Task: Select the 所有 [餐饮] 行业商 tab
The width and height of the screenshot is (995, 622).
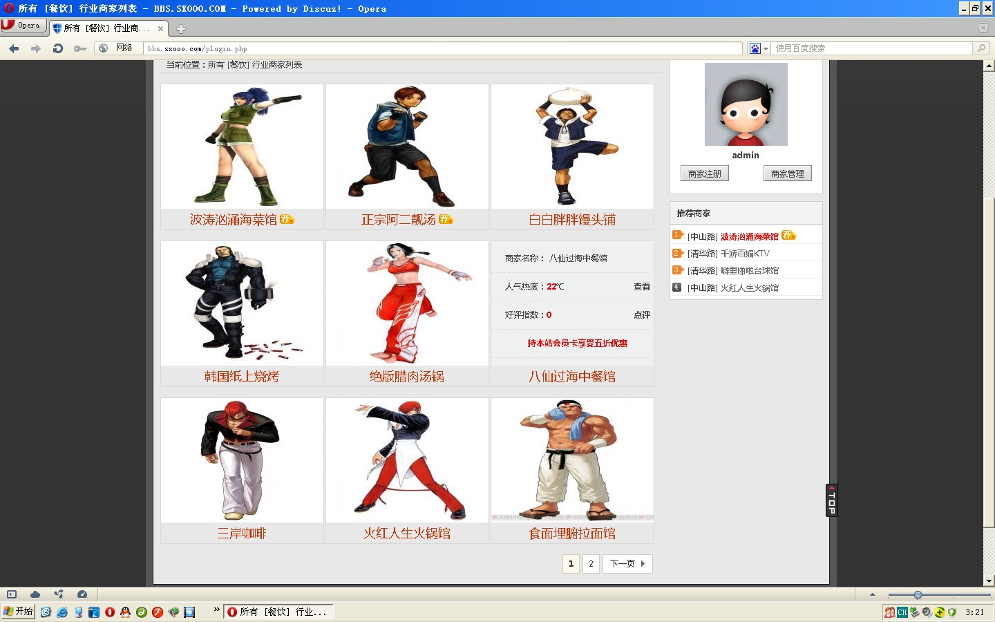Action: click(108, 28)
